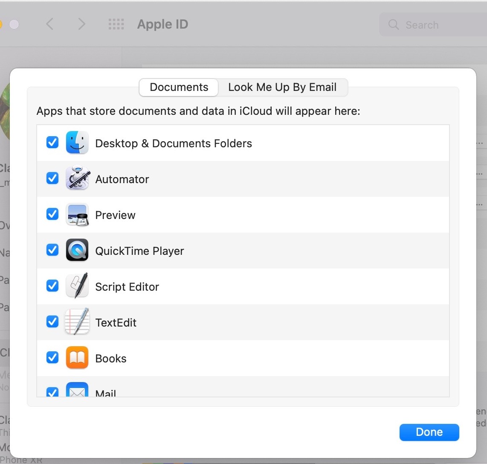Click the Automator app icon
The image size is (487, 464).
pos(78,178)
